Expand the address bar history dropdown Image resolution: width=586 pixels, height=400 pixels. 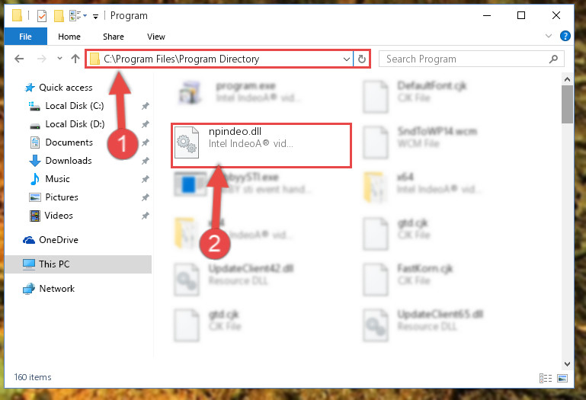click(x=347, y=59)
